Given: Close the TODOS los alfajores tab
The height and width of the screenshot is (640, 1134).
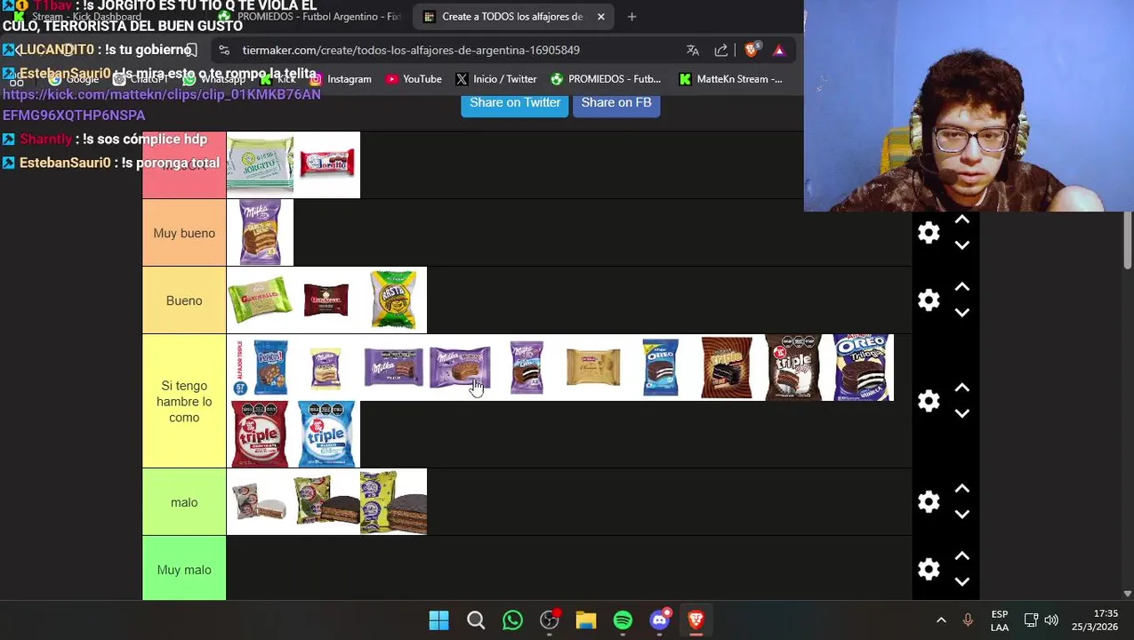Looking at the screenshot, I should (x=601, y=16).
